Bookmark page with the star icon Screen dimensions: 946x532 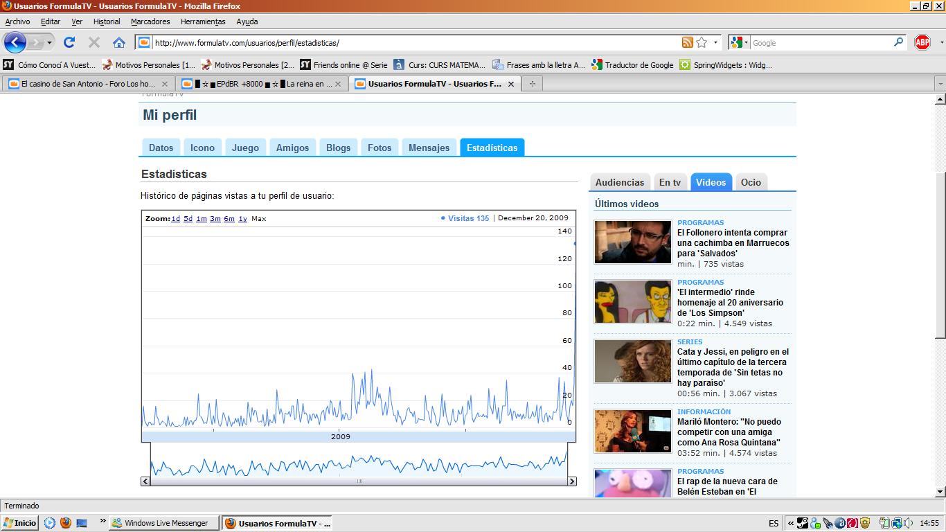coord(702,43)
